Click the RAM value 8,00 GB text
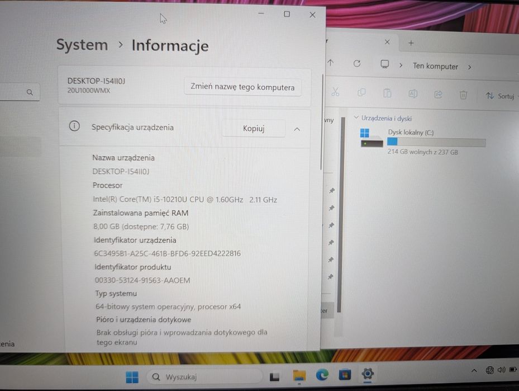This screenshot has height=391, width=519. 141,227
